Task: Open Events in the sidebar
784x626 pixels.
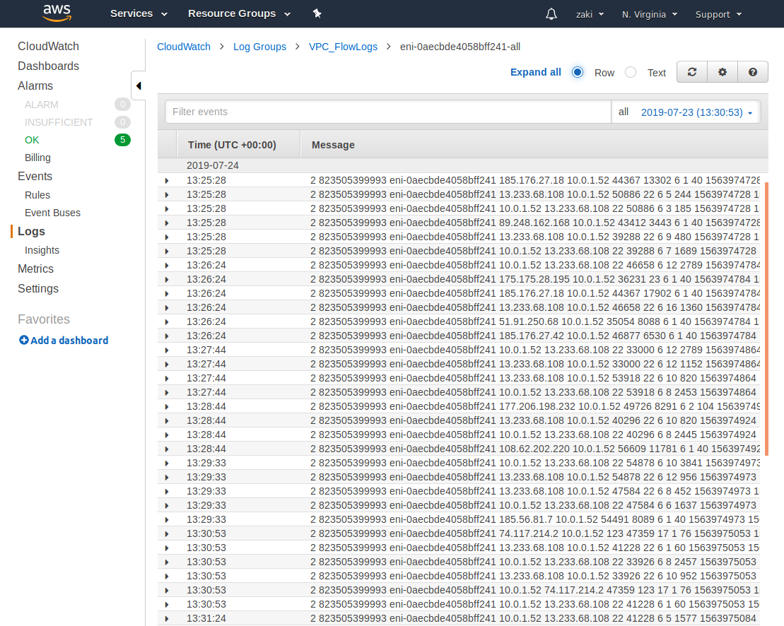Action: coord(35,177)
